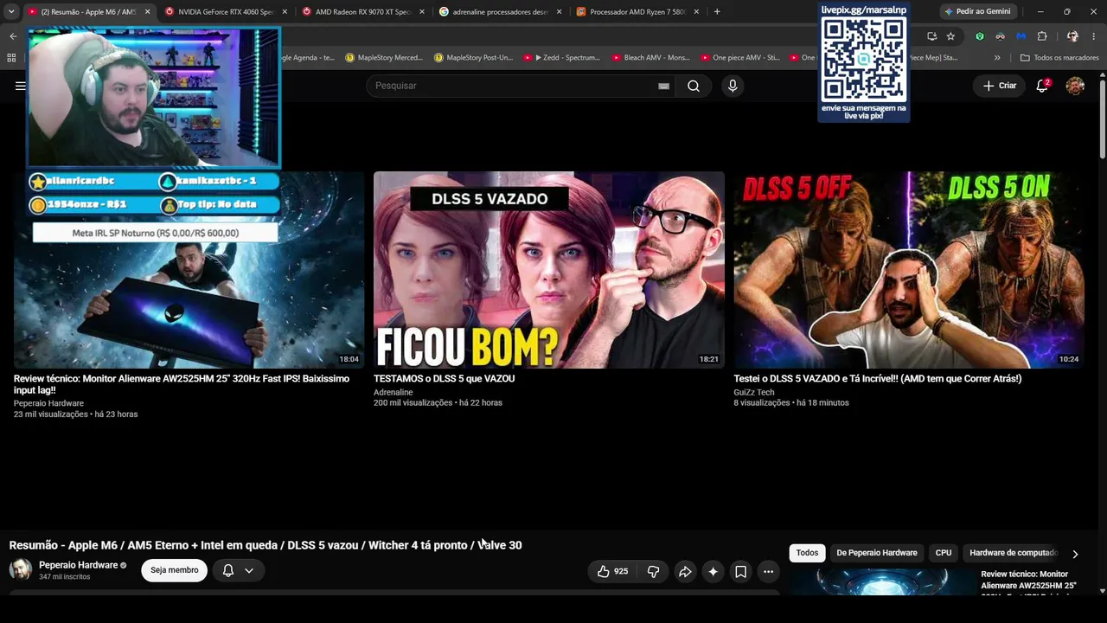Close the Processador AMD Ryzen 7 tab
Screen dimensions: 1107x623
click(696, 12)
